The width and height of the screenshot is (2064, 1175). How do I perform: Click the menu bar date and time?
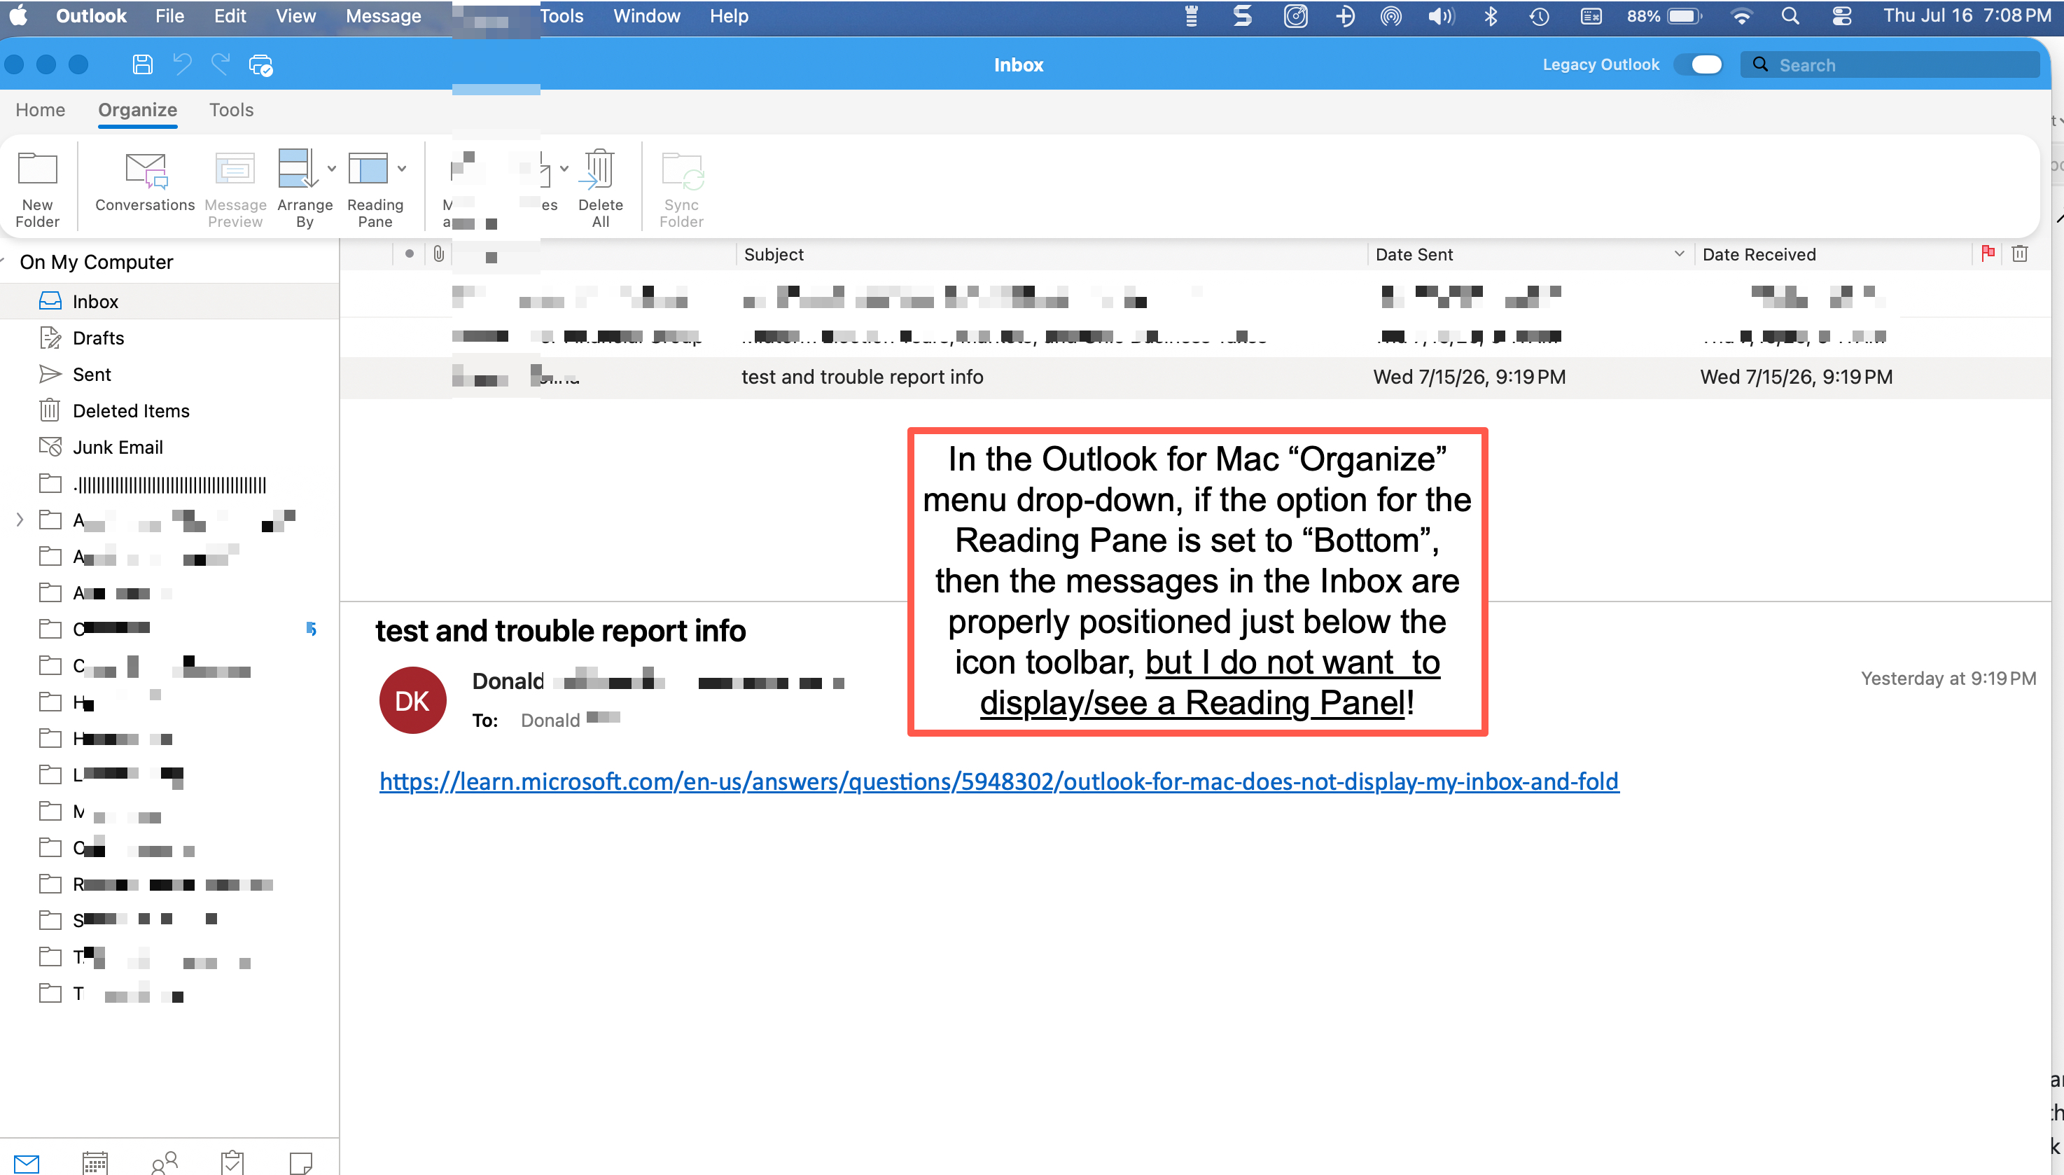(x=1967, y=16)
